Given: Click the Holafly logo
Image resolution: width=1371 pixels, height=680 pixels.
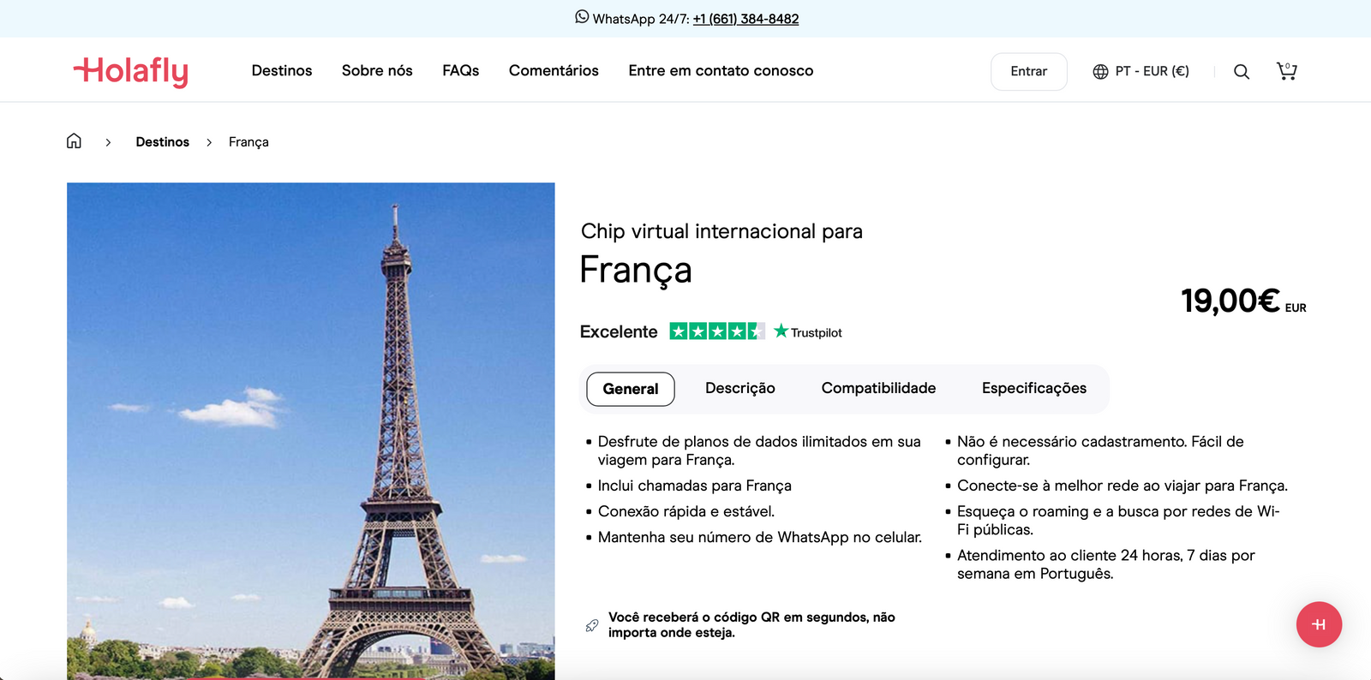Looking at the screenshot, I should [x=131, y=71].
